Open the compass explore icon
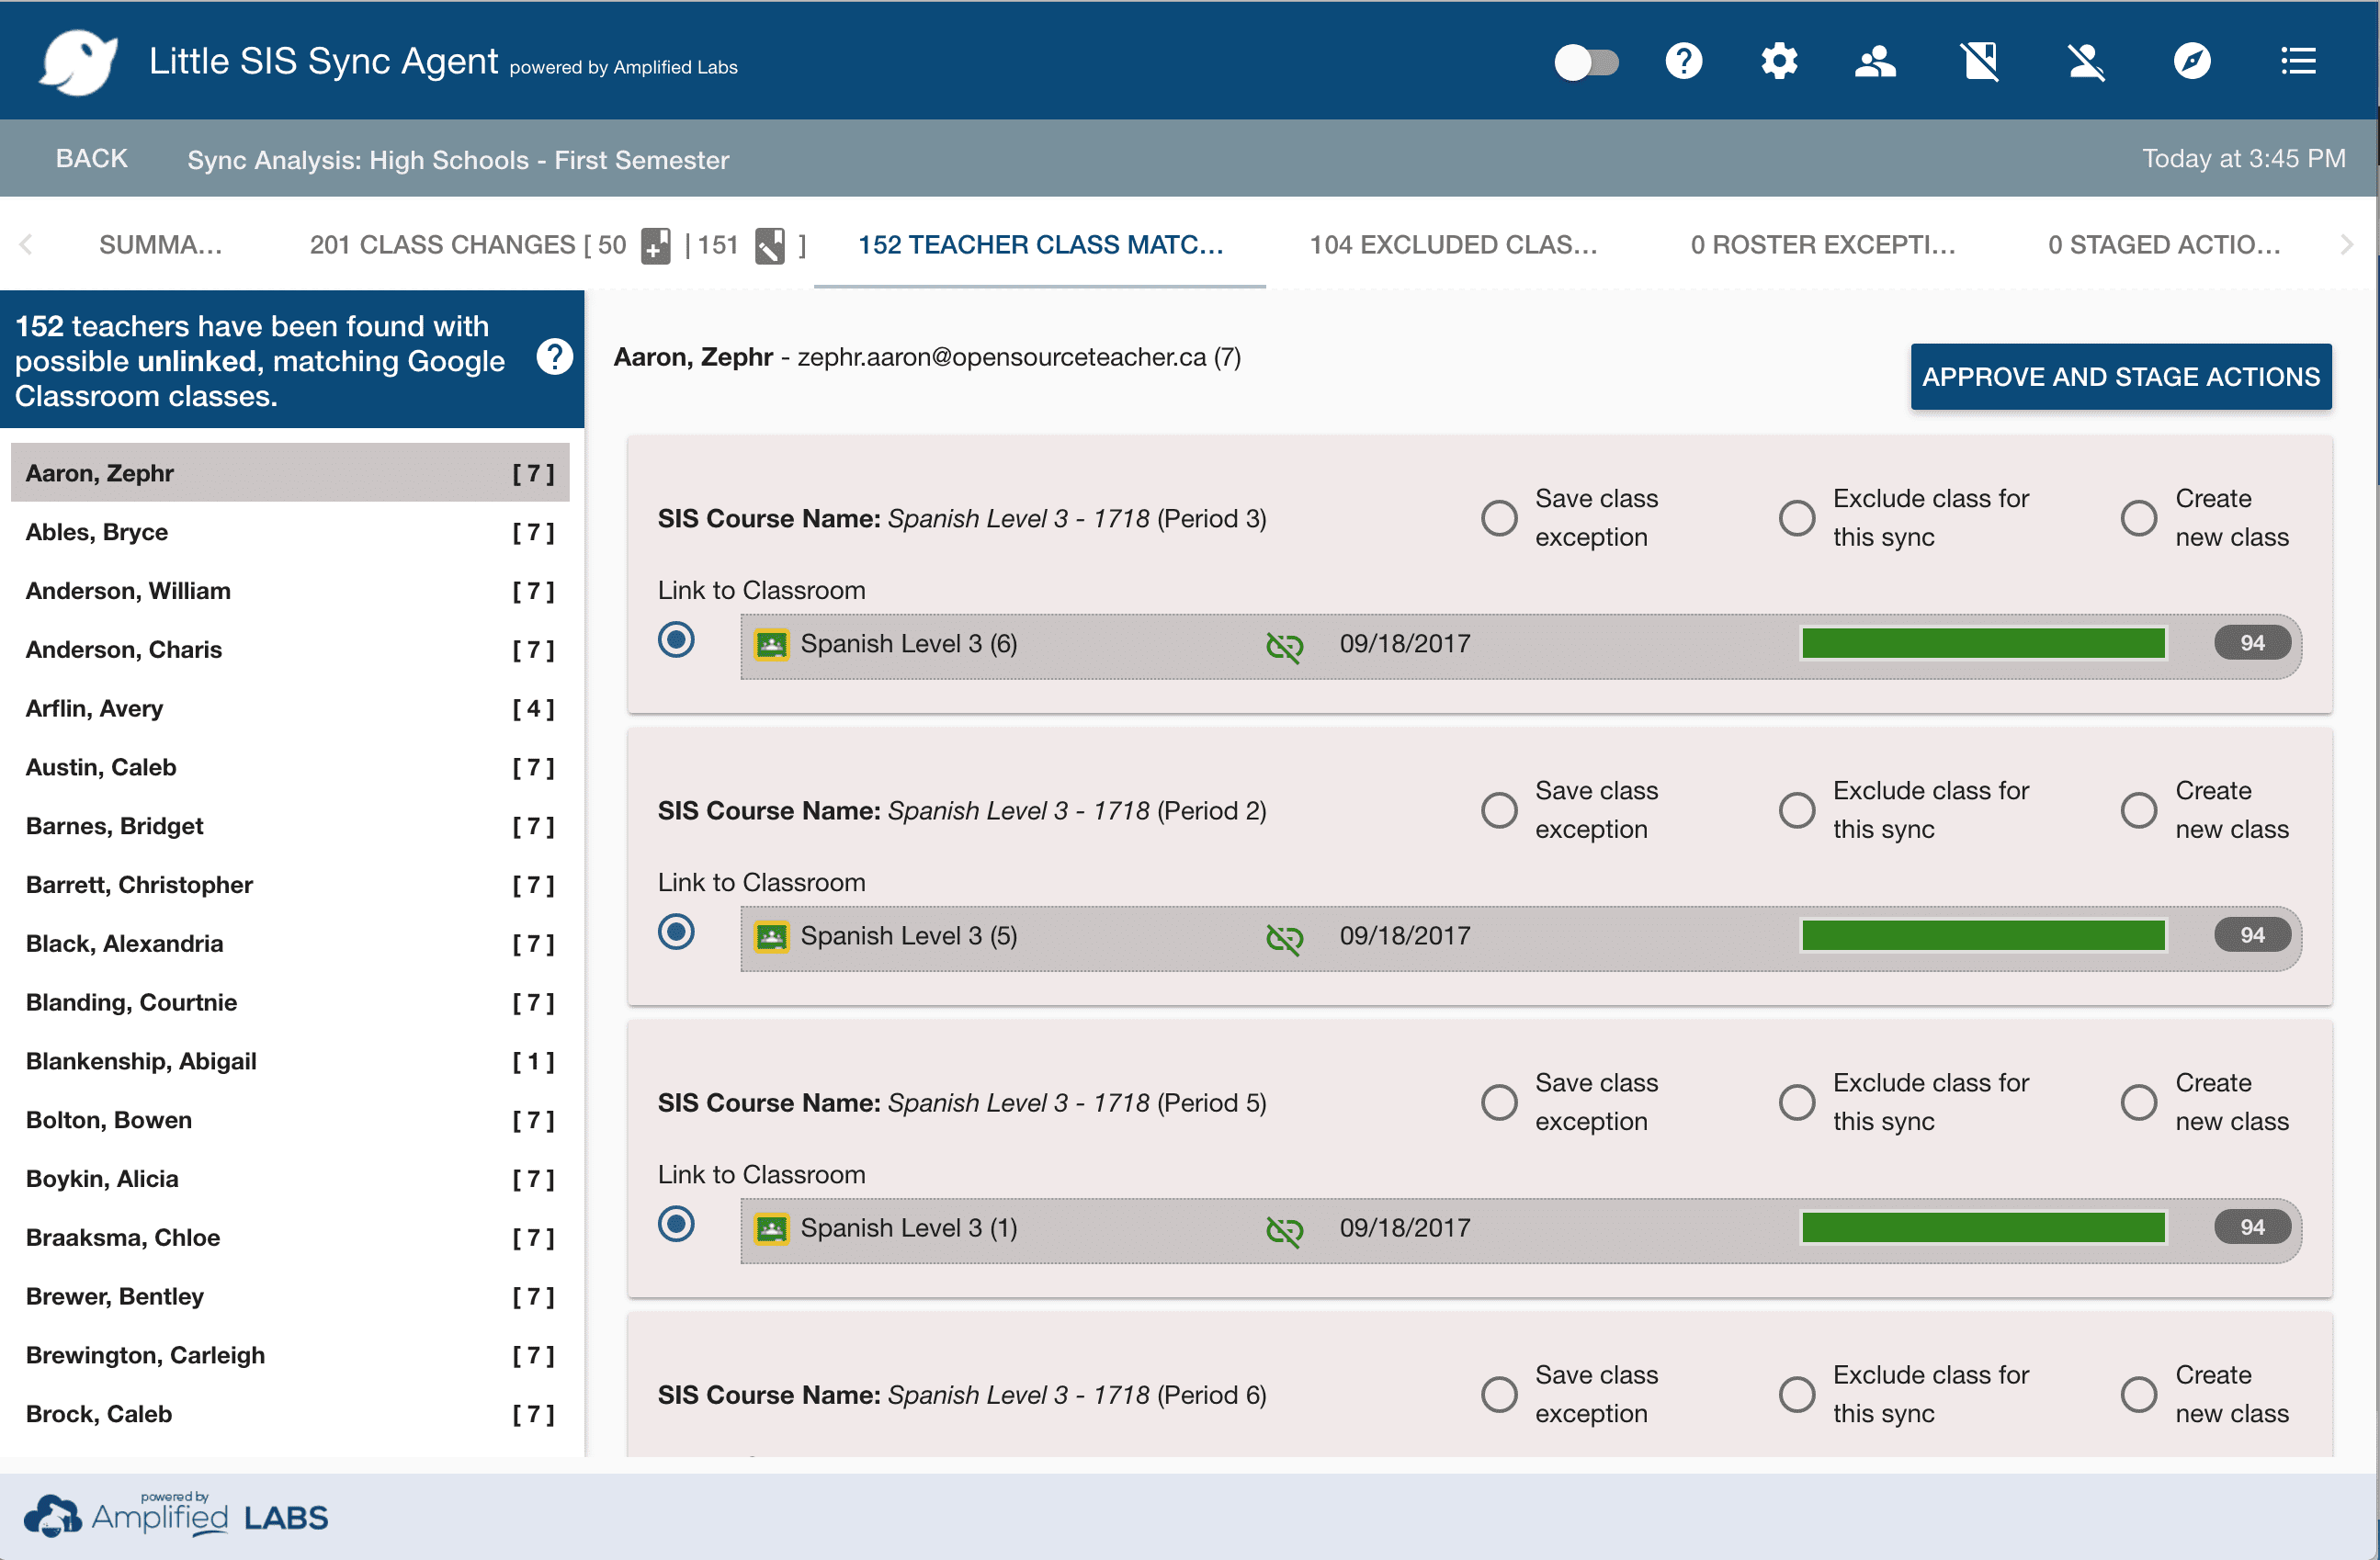This screenshot has width=2380, height=1560. [2192, 62]
